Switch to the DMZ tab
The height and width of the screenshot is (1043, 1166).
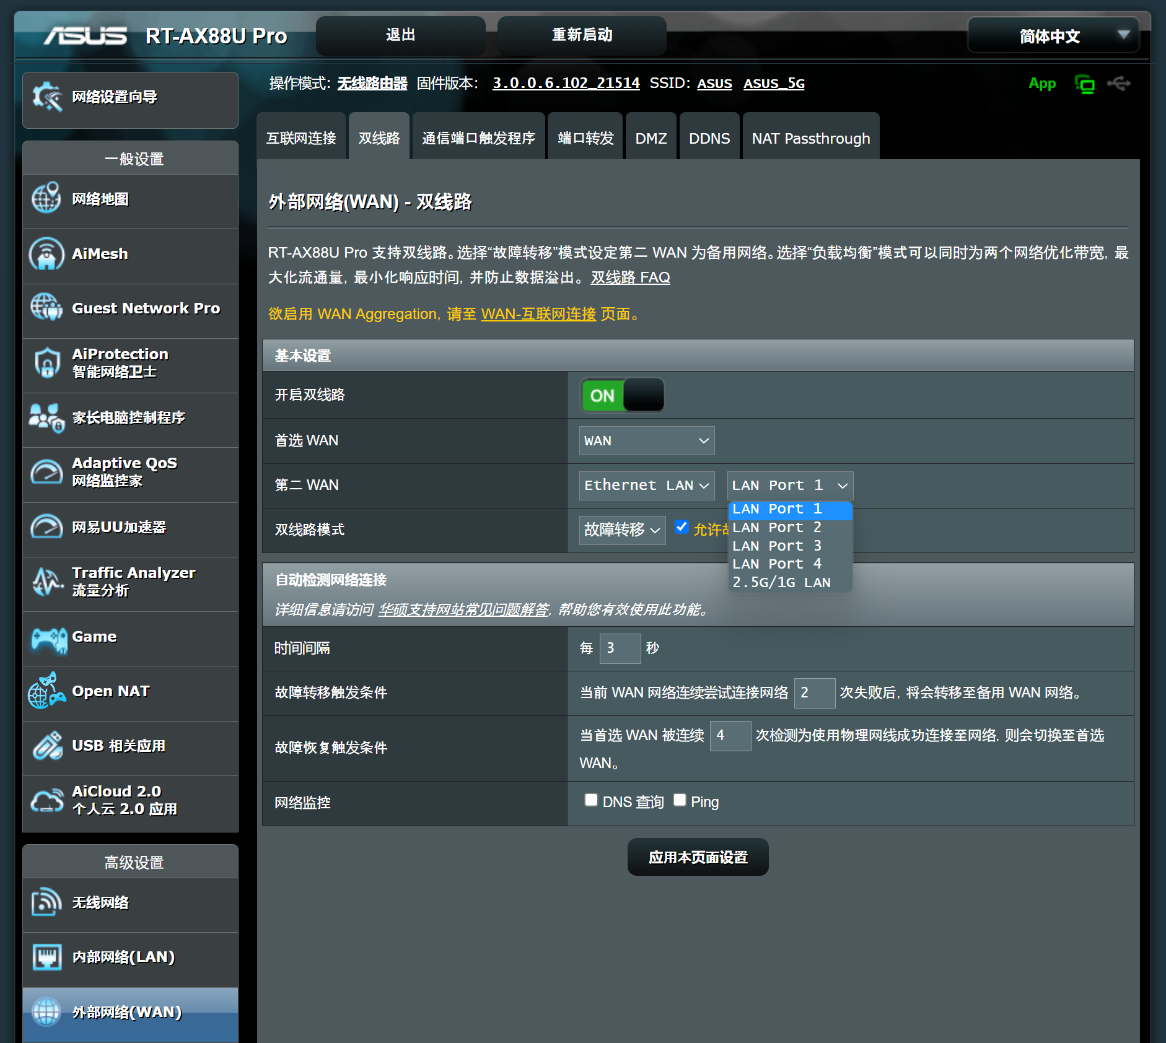coord(651,137)
